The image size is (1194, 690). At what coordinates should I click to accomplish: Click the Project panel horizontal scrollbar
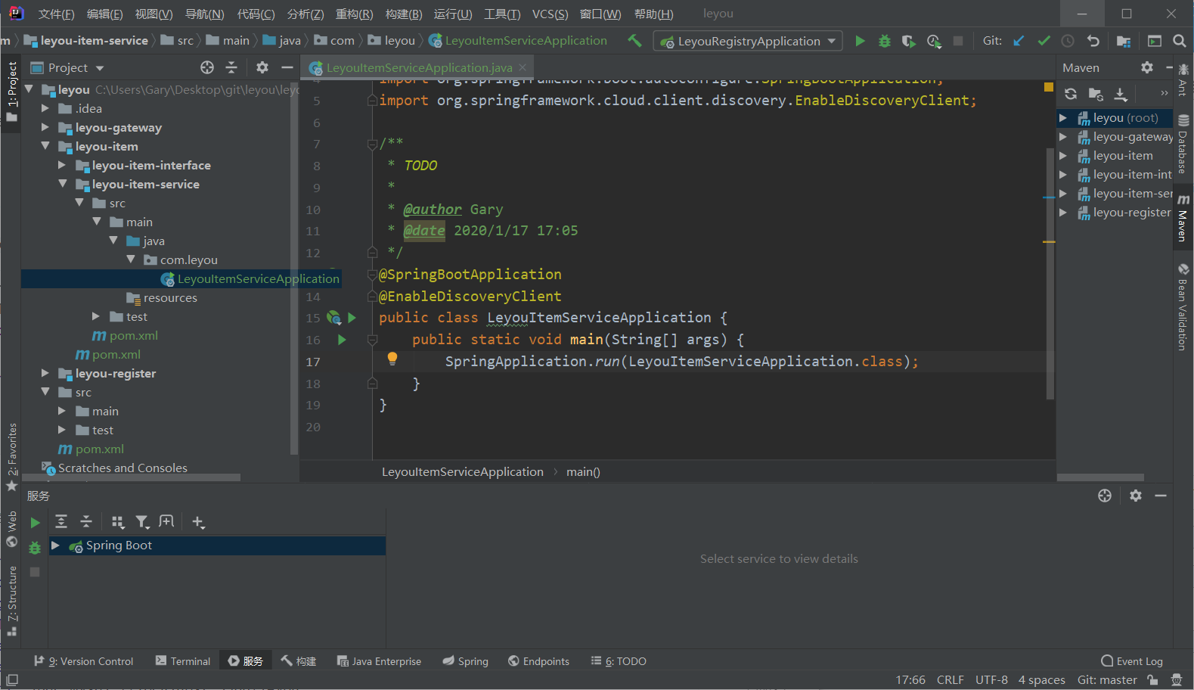(132, 477)
